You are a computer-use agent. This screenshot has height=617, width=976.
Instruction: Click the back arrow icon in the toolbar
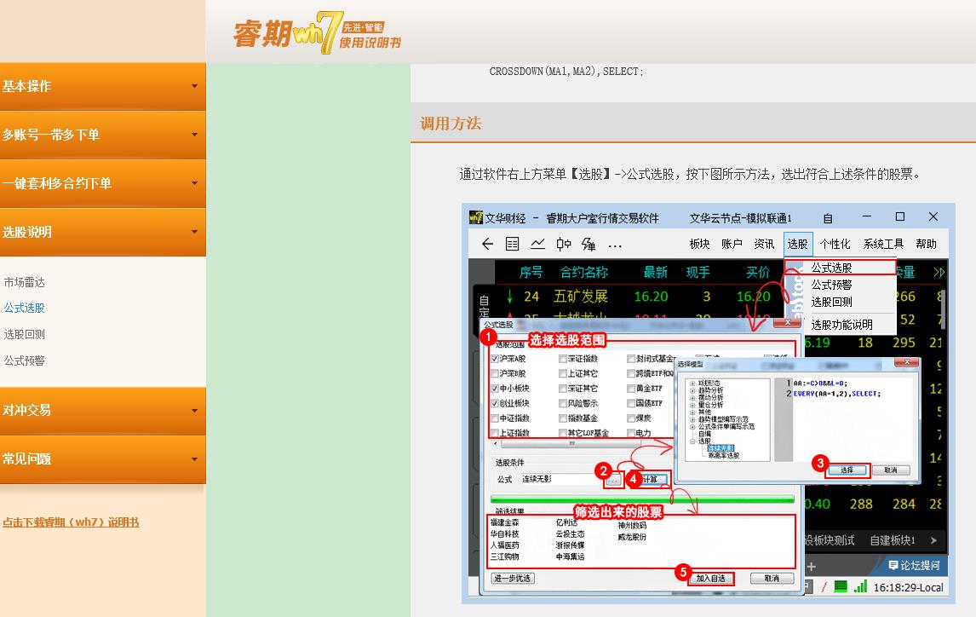pos(487,245)
